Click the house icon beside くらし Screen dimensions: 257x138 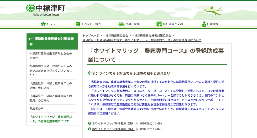point(43,24)
